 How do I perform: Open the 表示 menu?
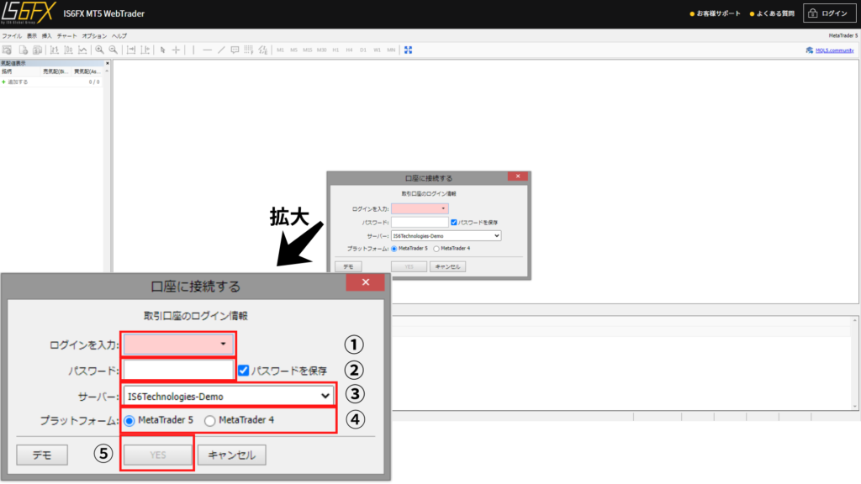tap(32, 36)
